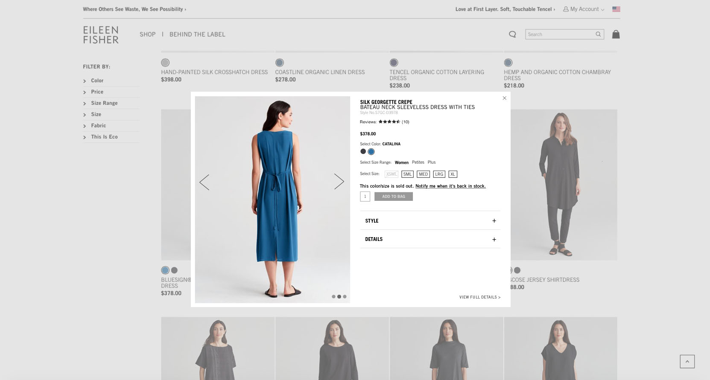Screen dimensions: 710x380
Task: Select size LRG
Action: point(439,174)
